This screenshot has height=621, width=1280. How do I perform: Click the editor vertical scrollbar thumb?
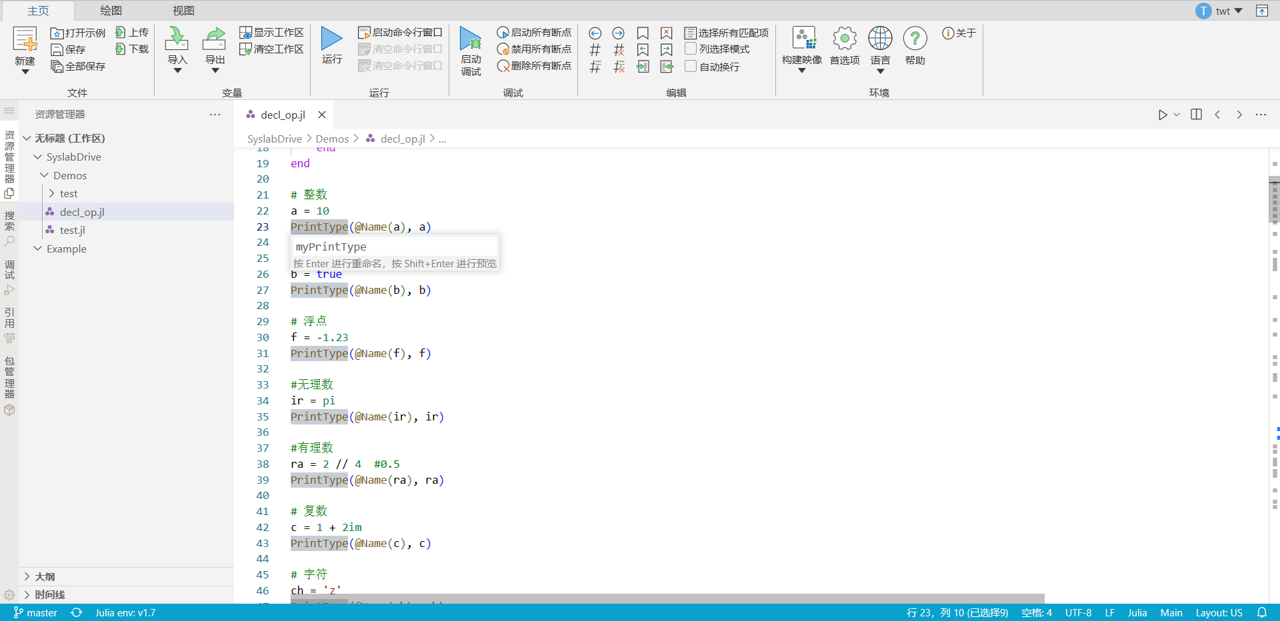click(x=1274, y=200)
